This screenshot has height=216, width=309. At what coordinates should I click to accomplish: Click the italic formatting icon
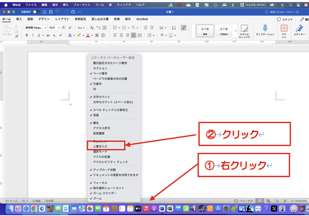[x=32, y=35]
